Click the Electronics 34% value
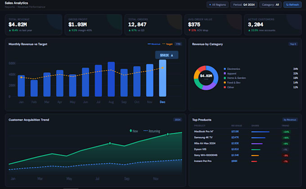This screenshot has width=306, height=189. pos(296,69)
